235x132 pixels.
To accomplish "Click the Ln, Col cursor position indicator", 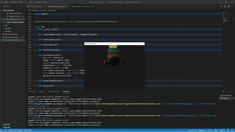I will pos(192,130).
